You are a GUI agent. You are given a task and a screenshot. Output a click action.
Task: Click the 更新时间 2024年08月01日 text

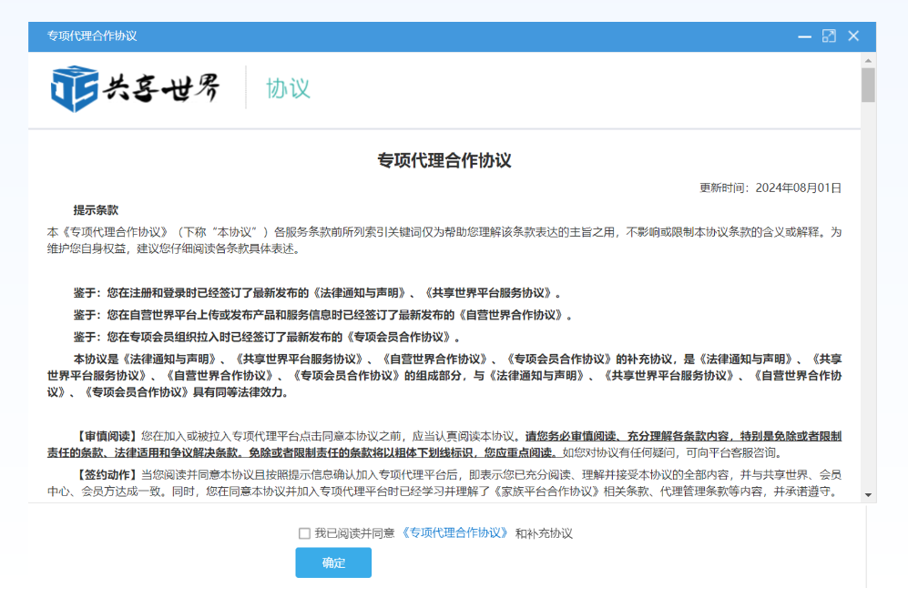click(x=770, y=188)
